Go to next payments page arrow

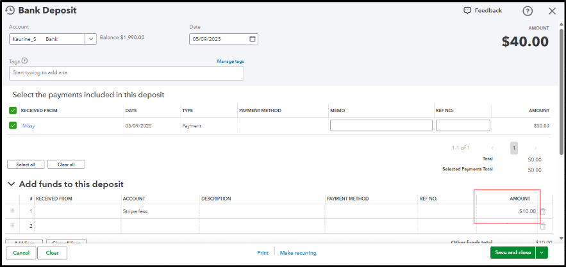click(x=536, y=148)
